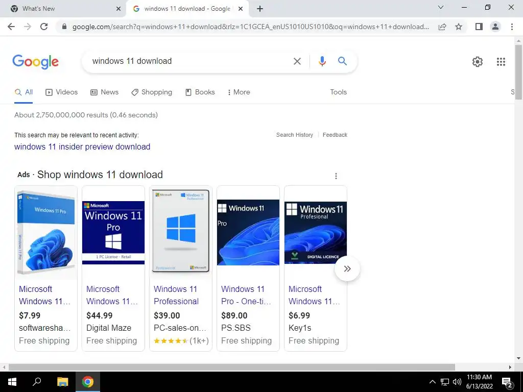This screenshot has width=523, height=392.
Task: Show more shopping ads with arrow
Action: 347,268
